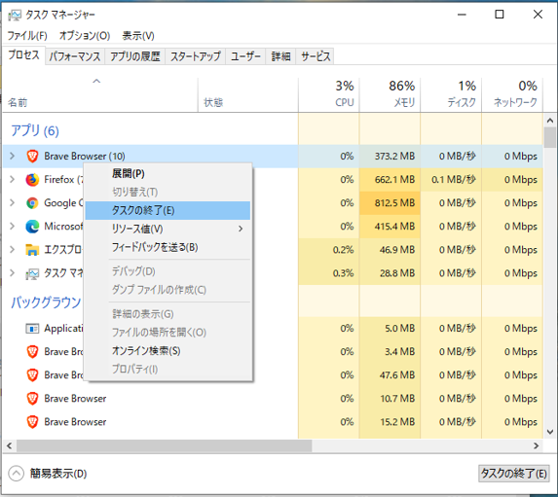Switch to the パフォーマンス tab
This screenshot has height=497, width=558.
(x=75, y=56)
